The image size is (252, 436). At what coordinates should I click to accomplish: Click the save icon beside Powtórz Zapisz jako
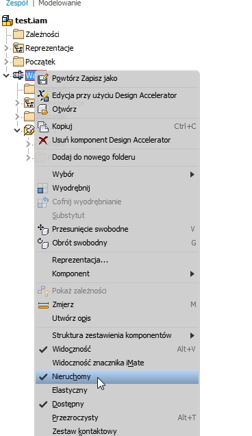click(43, 79)
